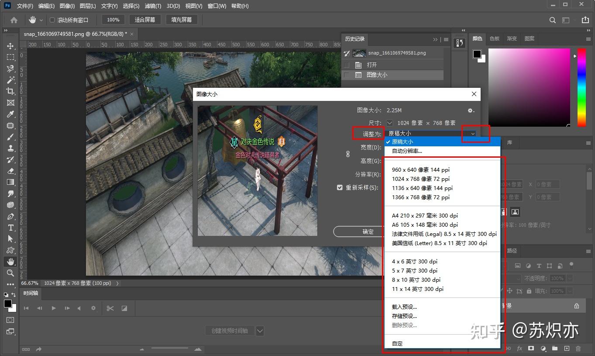Switch to the 色板 tab
This screenshot has width=595, height=356.
(494, 39)
